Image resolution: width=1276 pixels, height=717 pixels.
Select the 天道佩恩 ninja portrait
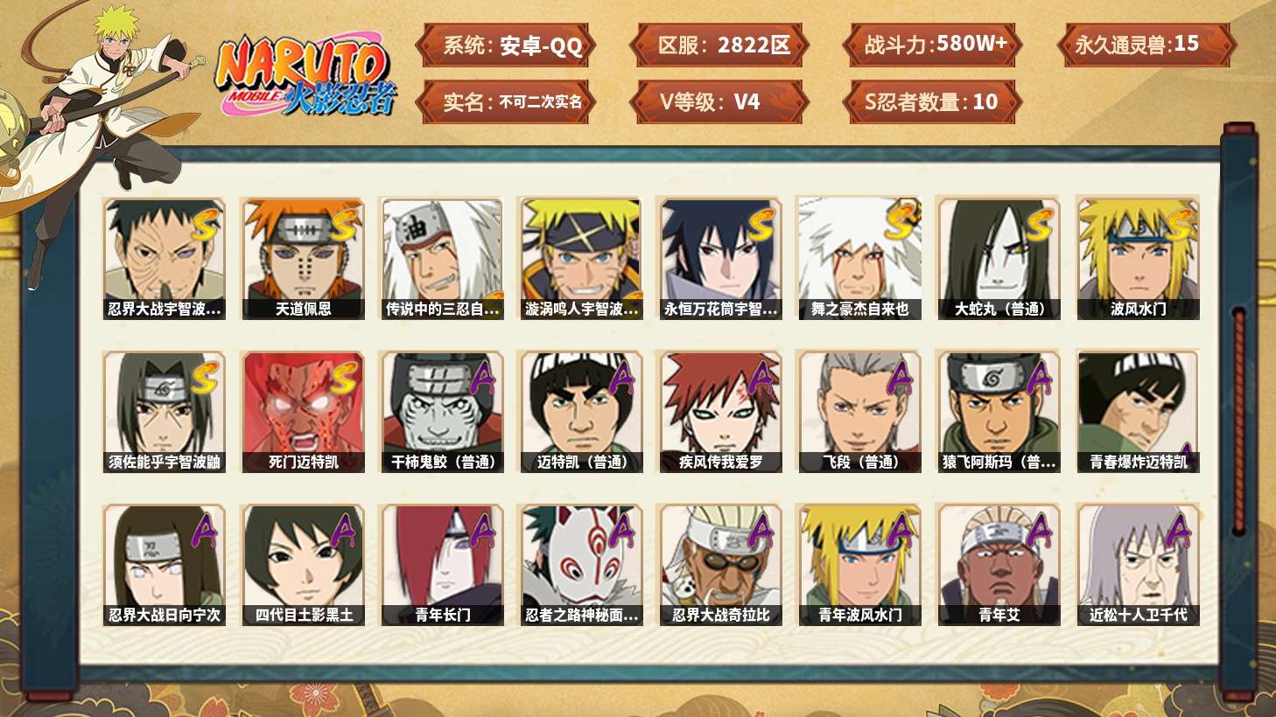tap(303, 258)
